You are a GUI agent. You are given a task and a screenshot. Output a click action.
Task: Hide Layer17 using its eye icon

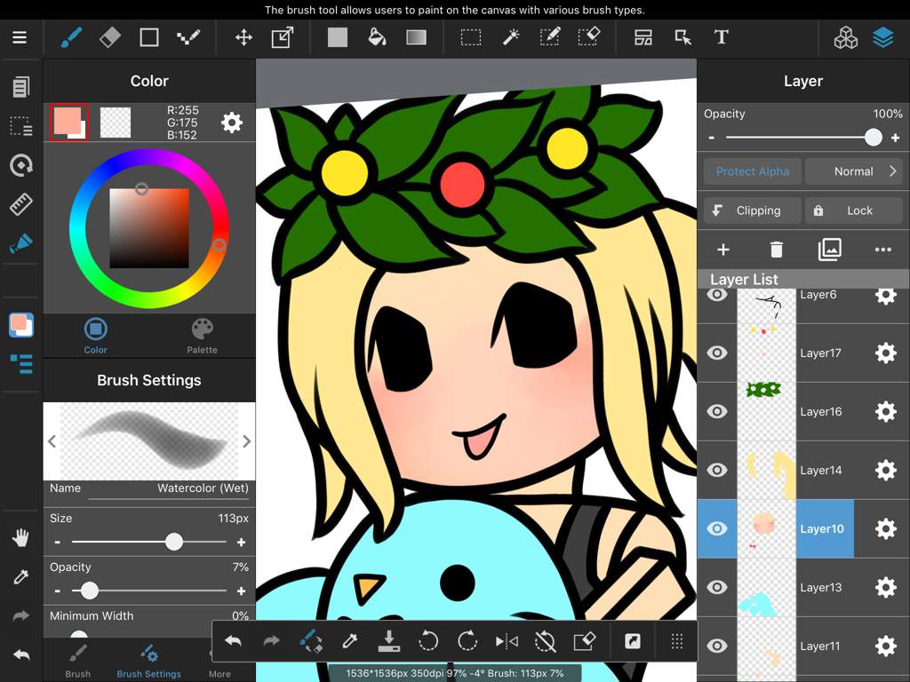tap(717, 353)
